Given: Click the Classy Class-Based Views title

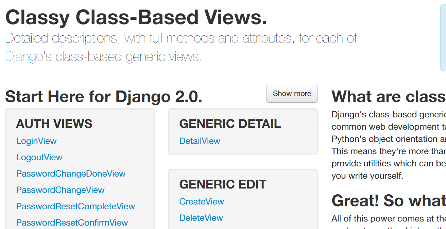Looking at the screenshot, I should 136,17.
